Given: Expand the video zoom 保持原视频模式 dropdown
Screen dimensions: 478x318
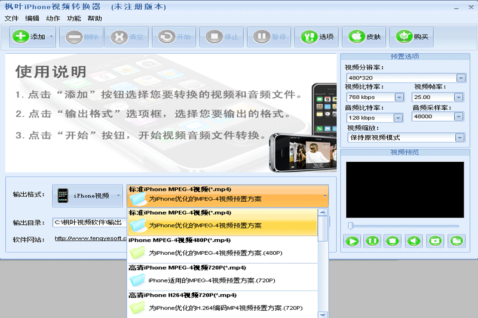Looking at the screenshot, I should 459,138.
